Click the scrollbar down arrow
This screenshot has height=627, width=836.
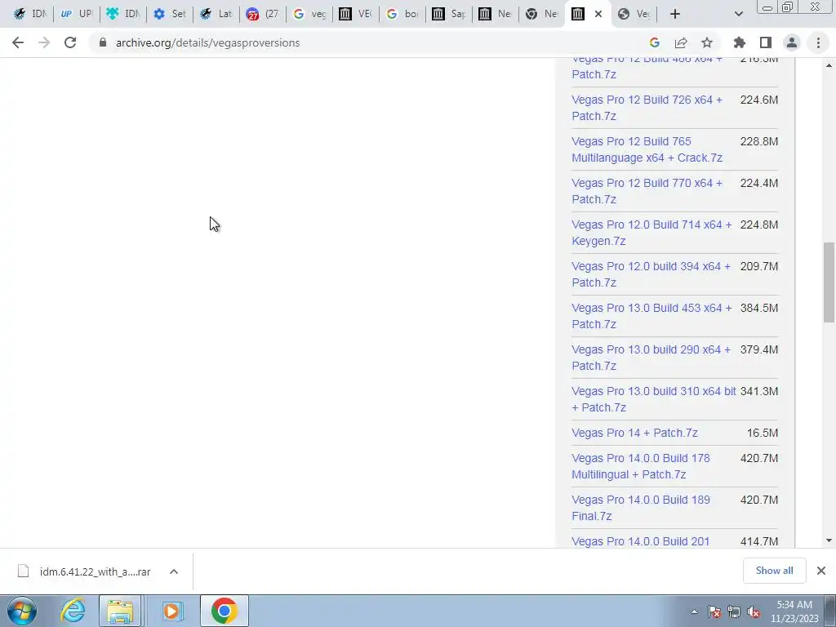click(829, 540)
